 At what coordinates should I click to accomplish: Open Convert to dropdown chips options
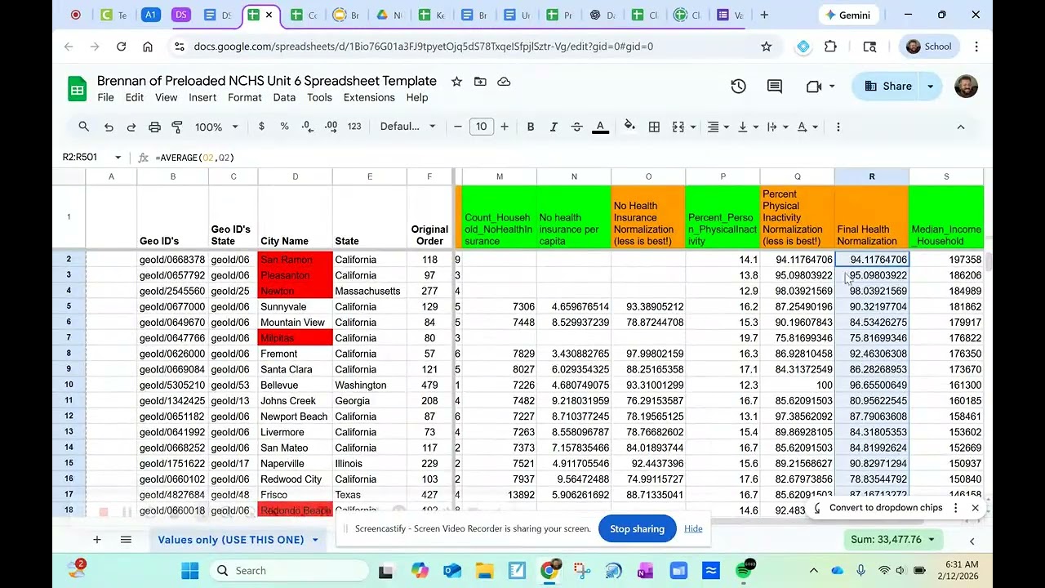point(956,508)
